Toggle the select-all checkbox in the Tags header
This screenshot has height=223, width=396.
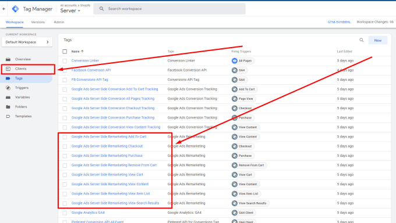(x=65, y=52)
